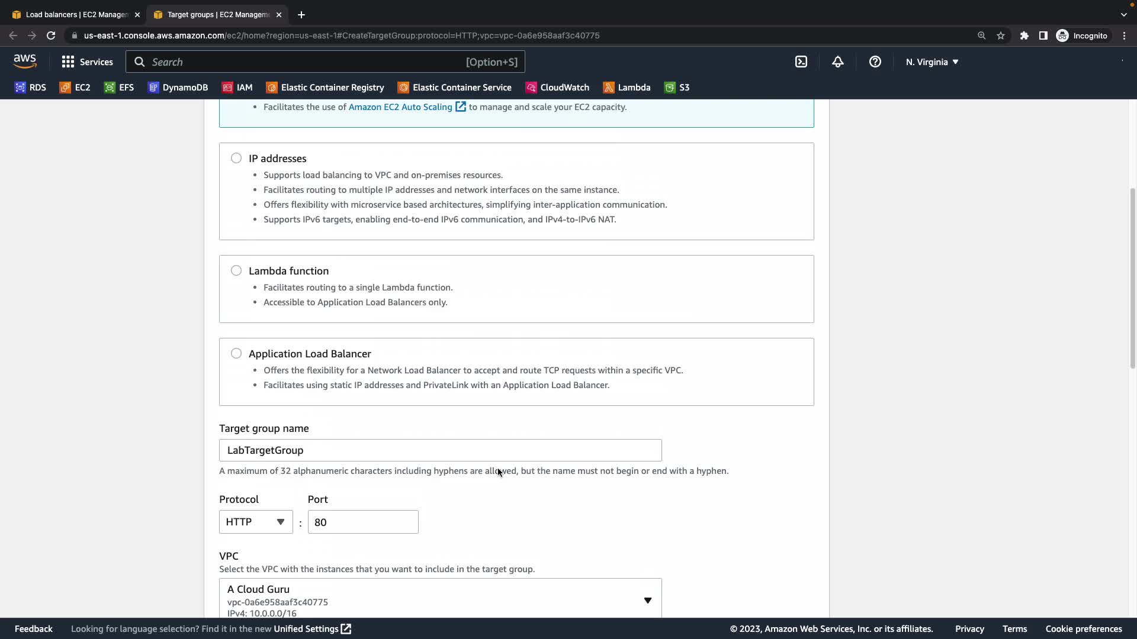
Task: Click the Target group name input field
Action: 440,450
